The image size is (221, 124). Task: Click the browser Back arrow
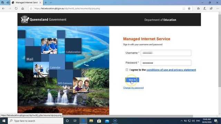pyautogui.click(x=3, y=9)
